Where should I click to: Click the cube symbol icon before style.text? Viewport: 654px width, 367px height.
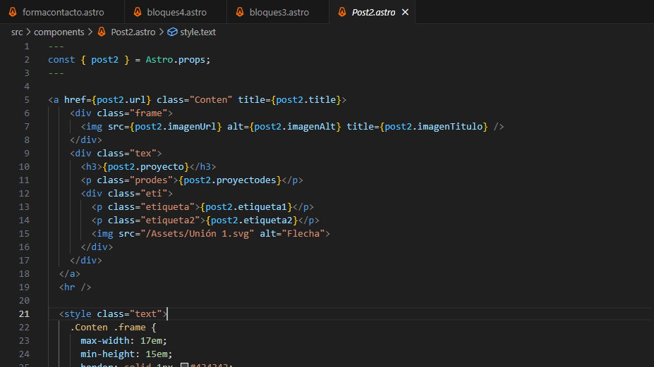point(173,32)
